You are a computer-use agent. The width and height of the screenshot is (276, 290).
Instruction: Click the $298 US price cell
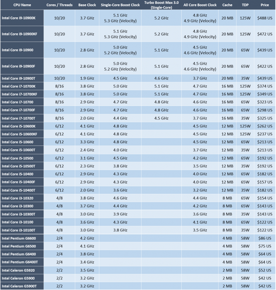(x=265, y=110)
